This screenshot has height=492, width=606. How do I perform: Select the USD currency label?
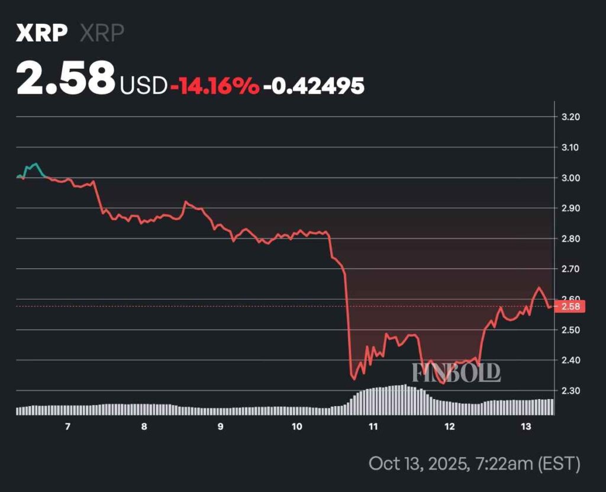(x=144, y=86)
